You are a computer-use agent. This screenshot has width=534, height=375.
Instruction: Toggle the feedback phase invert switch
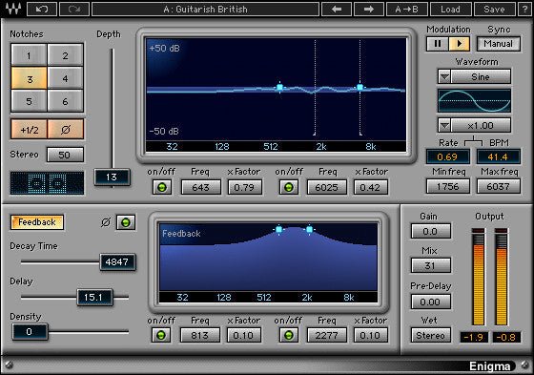coord(126,222)
